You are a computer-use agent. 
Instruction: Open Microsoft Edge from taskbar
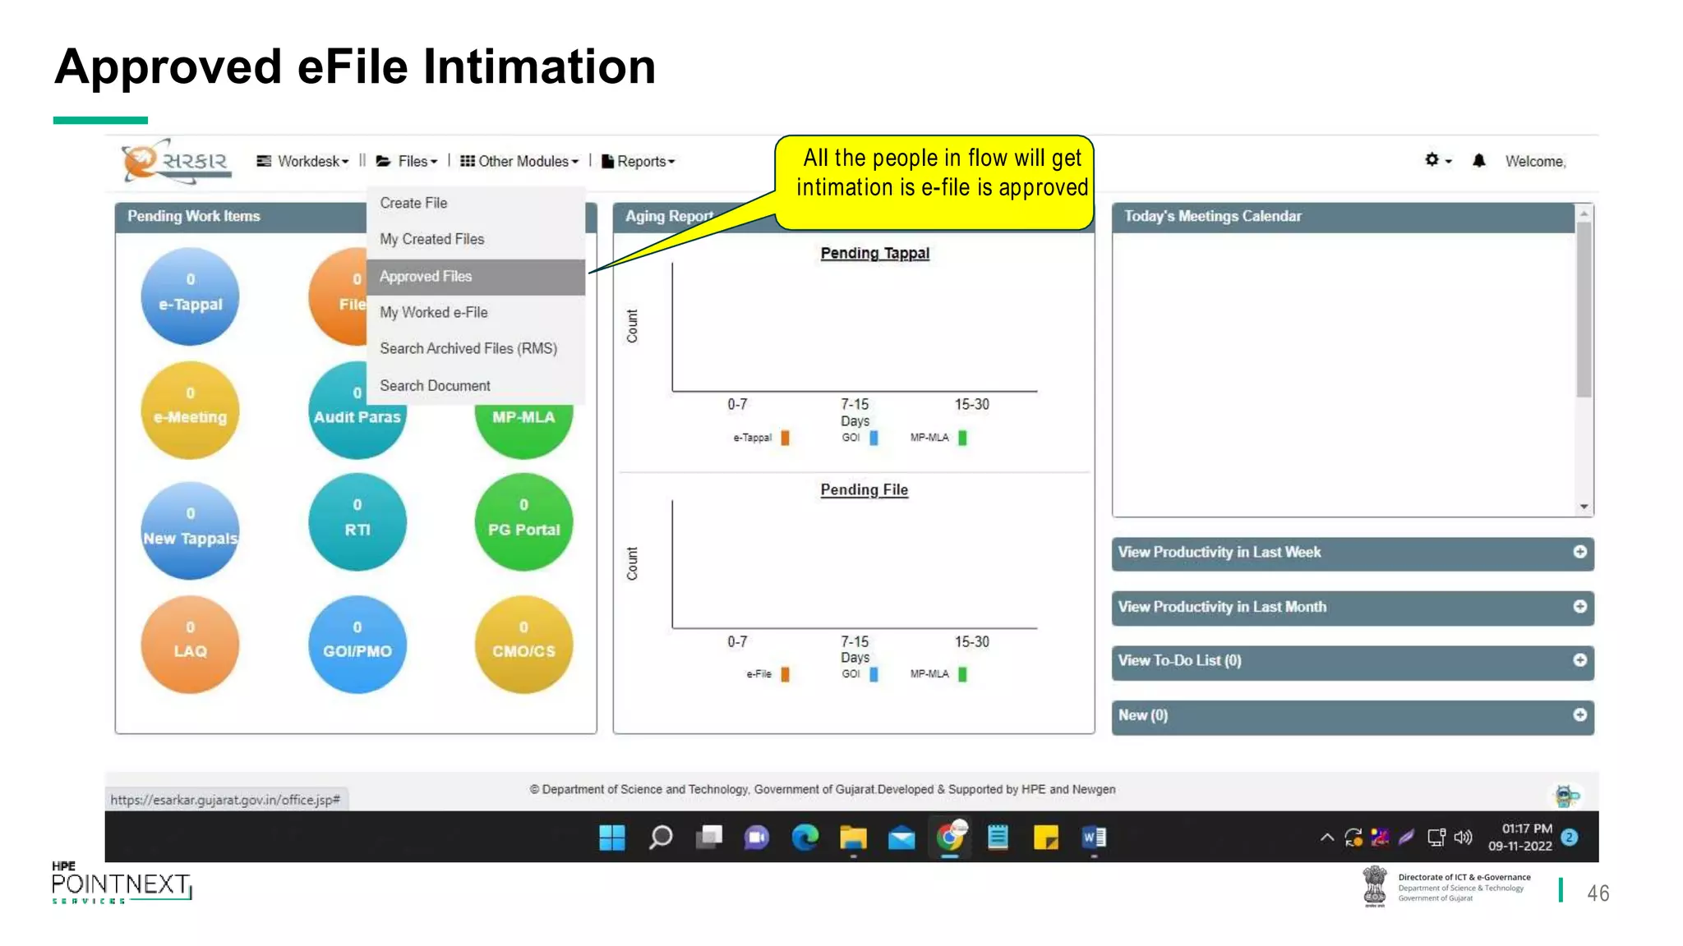(805, 838)
